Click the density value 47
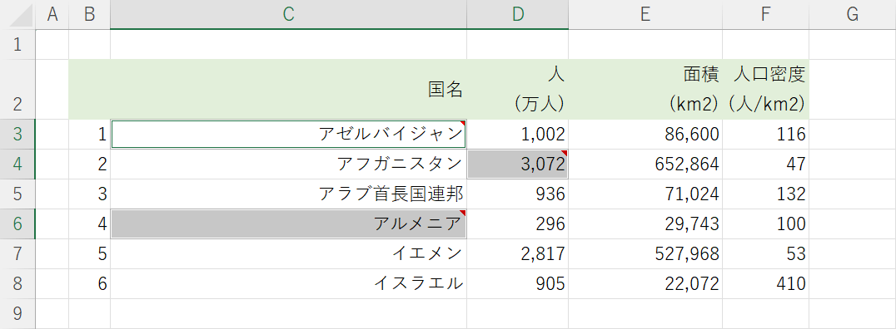Screen dimensions: 896x329 coord(766,164)
